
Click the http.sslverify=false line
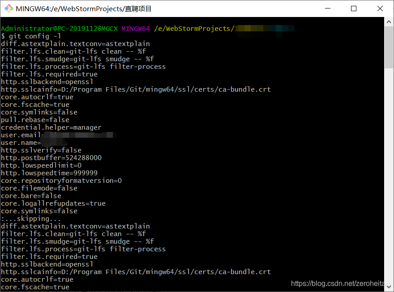coord(41,150)
